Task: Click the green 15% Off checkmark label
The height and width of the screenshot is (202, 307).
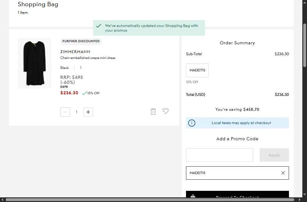Action: tap(91, 93)
